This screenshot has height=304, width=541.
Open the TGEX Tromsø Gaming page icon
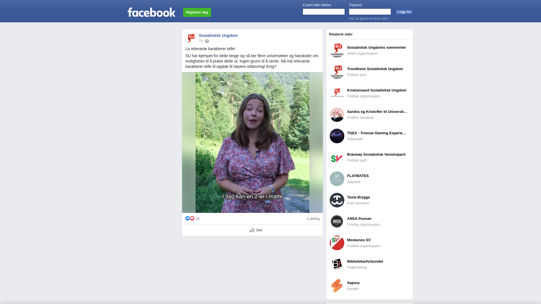click(337, 136)
